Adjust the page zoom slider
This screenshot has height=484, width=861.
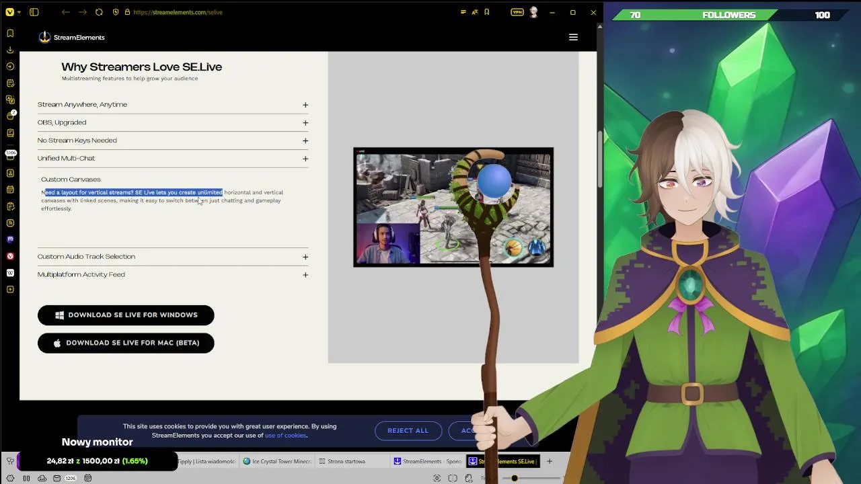(531, 479)
